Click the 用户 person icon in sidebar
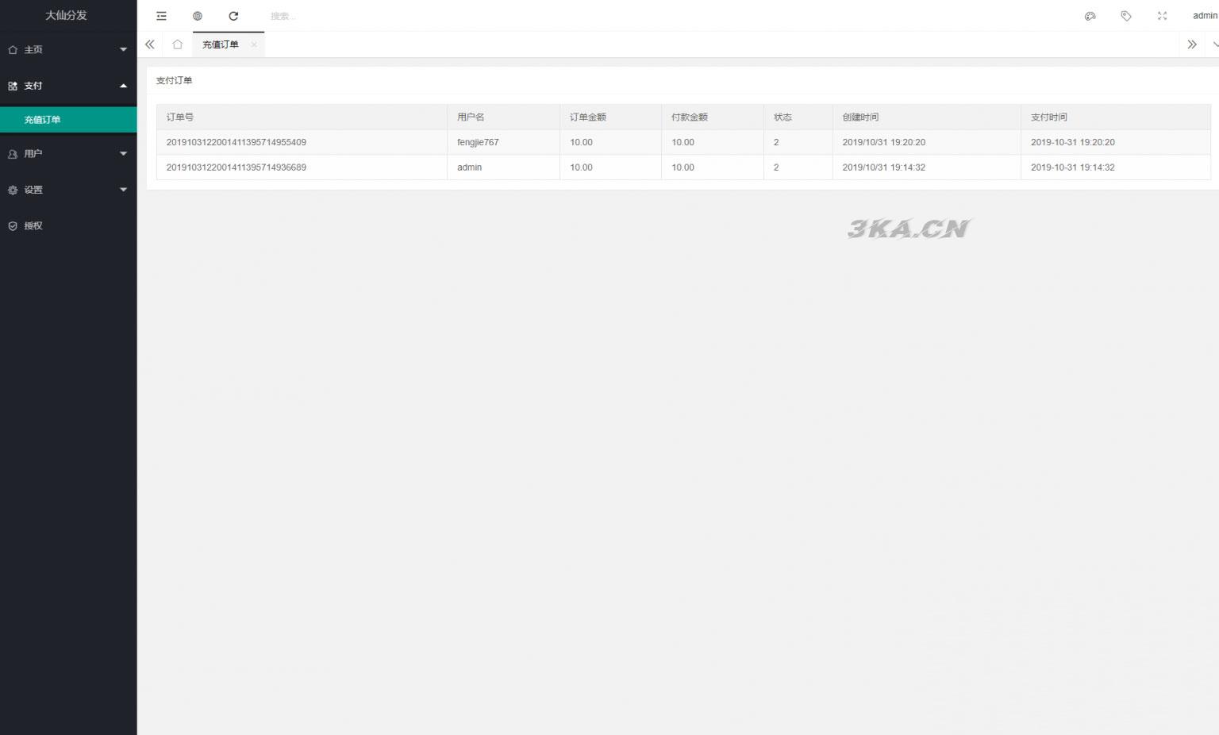Screen dimensions: 1219x735 tap(13, 154)
